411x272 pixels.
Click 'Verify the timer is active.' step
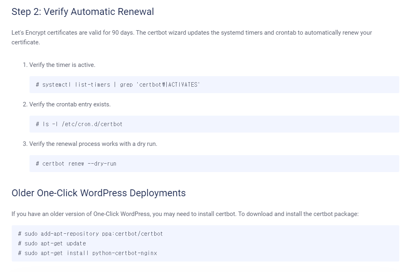tap(62, 65)
